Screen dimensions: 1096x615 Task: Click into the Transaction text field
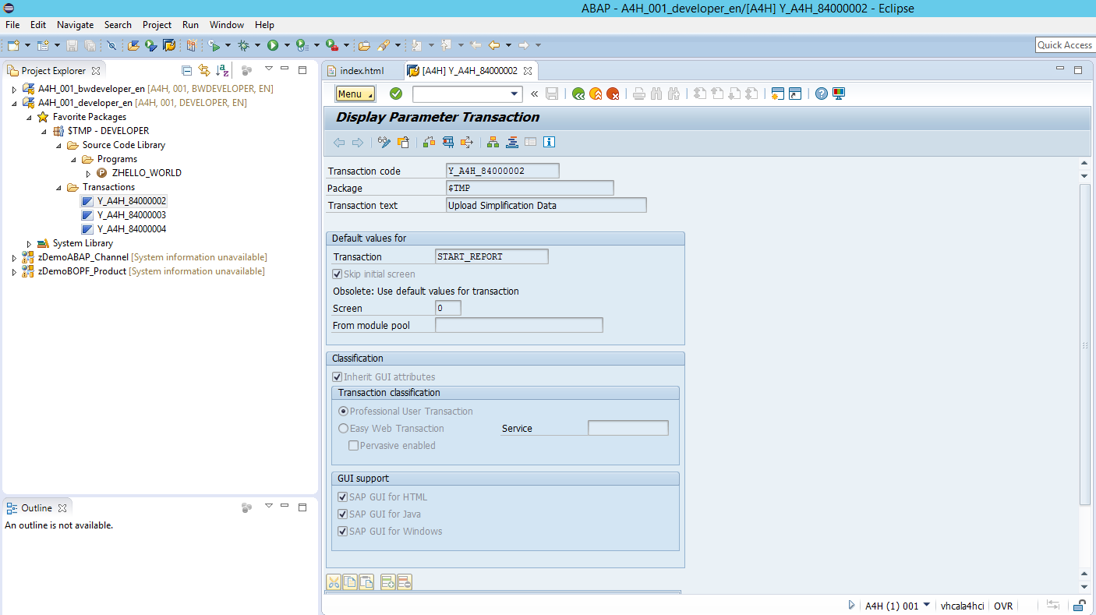coord(546,204)
